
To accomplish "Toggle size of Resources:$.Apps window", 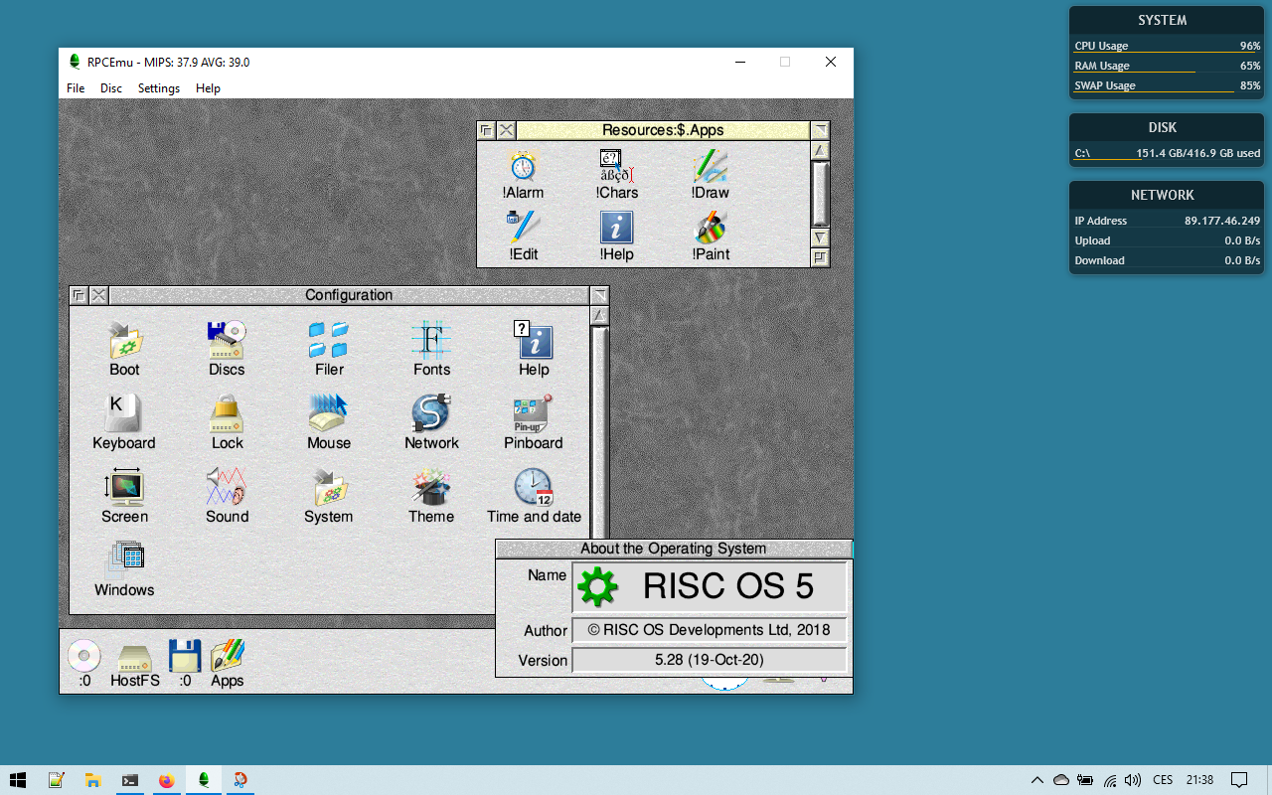I will pyautogui.click(x=820, y=130).
